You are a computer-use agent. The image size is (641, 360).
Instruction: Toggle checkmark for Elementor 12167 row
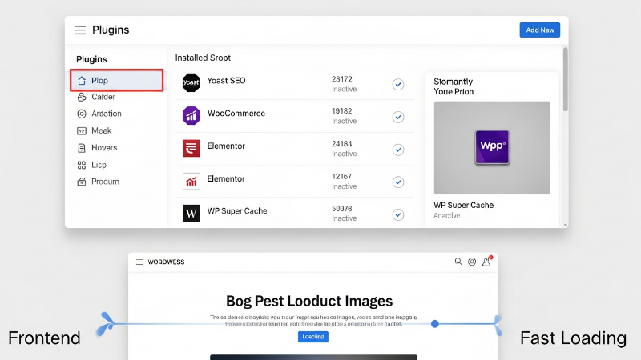pyautogui.click(x=398, y=182)
